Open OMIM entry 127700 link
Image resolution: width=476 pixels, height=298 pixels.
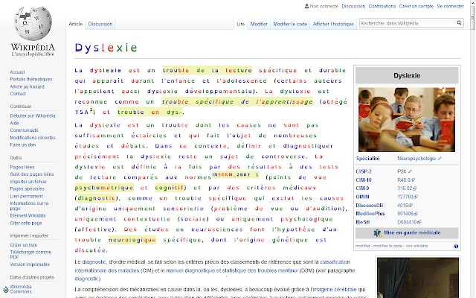click(405, 197)
